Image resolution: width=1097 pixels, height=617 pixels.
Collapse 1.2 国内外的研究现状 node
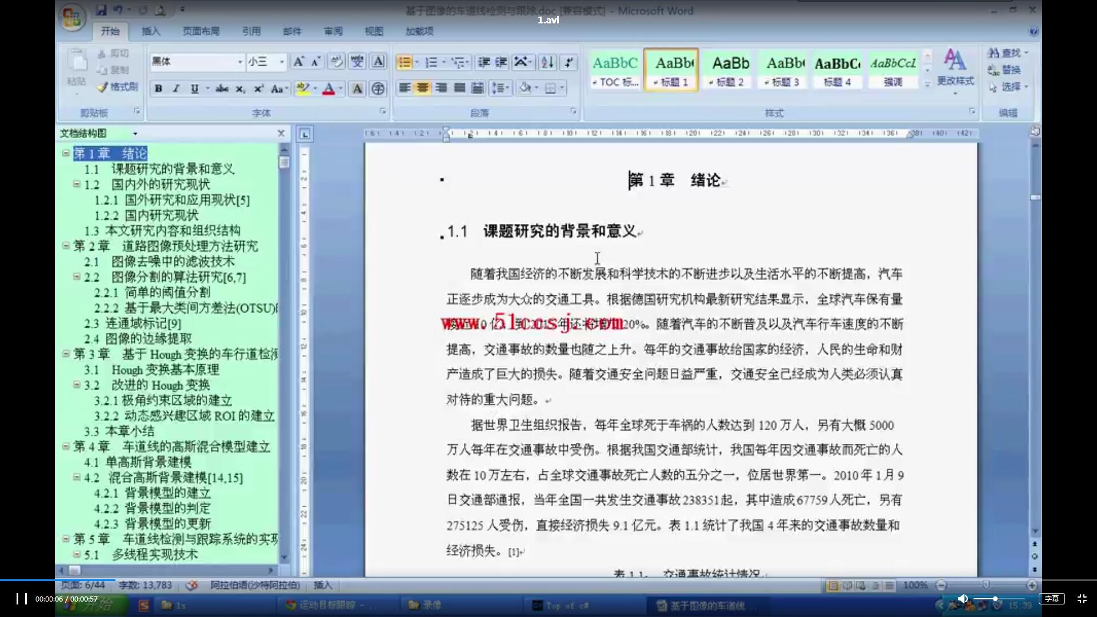pos(77,184)
